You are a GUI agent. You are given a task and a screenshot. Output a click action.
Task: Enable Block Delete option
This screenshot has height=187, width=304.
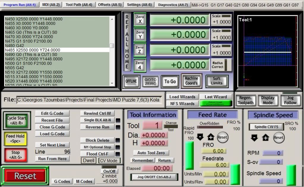pos(97,140)
